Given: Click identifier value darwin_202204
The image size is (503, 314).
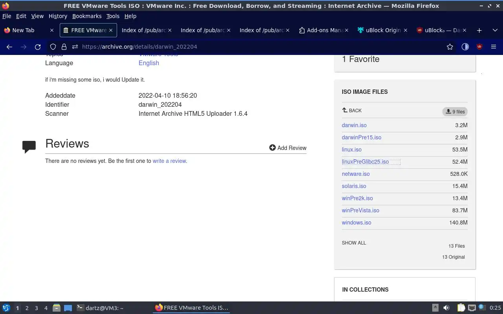Looking at the screenshot, I should coord(160,104).
